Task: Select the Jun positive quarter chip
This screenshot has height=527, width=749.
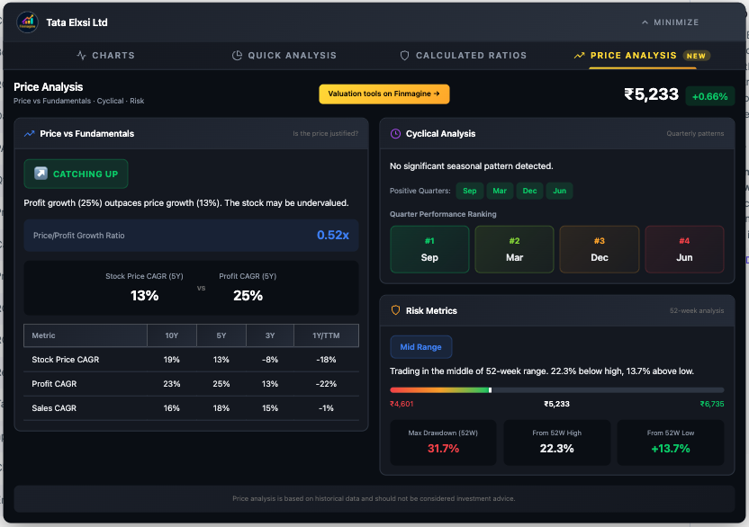Action: coord(559,191)
